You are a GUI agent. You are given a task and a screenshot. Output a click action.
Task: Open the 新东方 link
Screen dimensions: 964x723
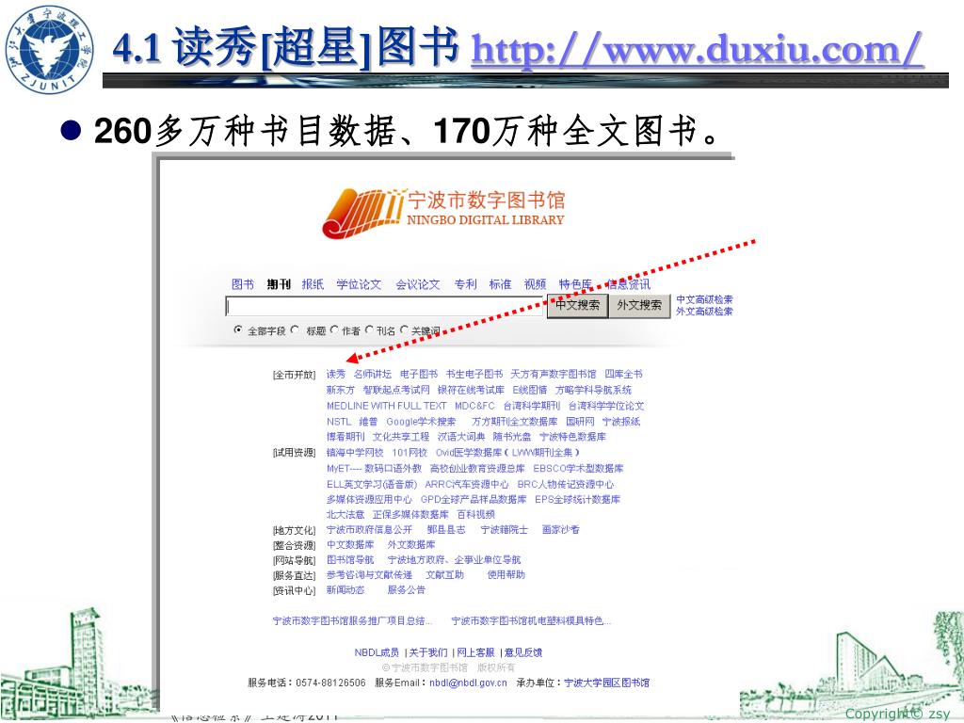click(x=341, y=390)
